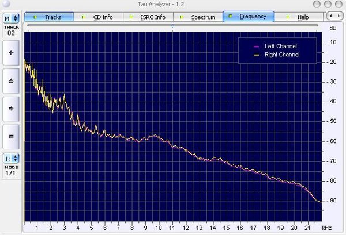Open the M dropdown selector
Image resolution: width=346 pixels, height=235 pixels.
(x=11, y=18)
